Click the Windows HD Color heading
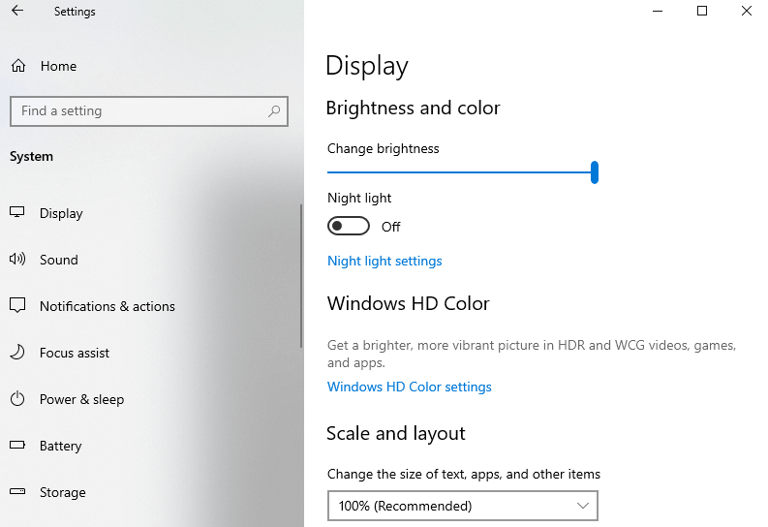The image size is (768, 527). click(x=408, y=303)
